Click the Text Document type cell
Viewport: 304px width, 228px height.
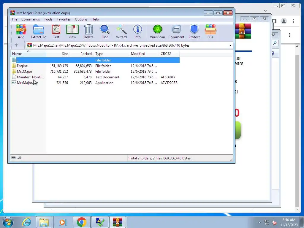pyautogui.click(x=107, y=77)
